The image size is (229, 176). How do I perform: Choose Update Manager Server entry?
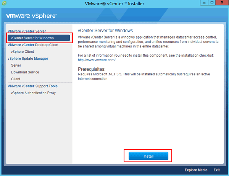pos(16,65)
